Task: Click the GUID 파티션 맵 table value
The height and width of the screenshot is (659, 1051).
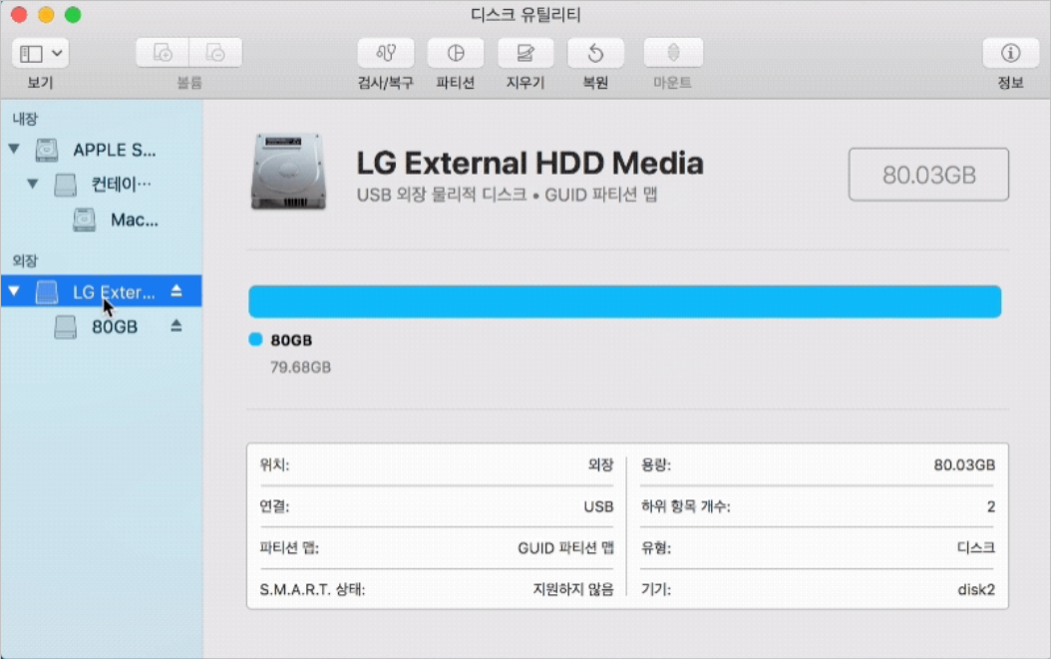Action: click(x=565, y=548)
